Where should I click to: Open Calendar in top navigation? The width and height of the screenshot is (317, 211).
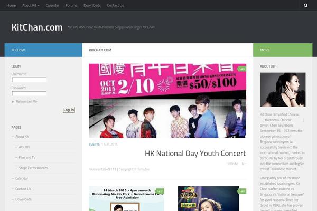click(x=52, y=5)
